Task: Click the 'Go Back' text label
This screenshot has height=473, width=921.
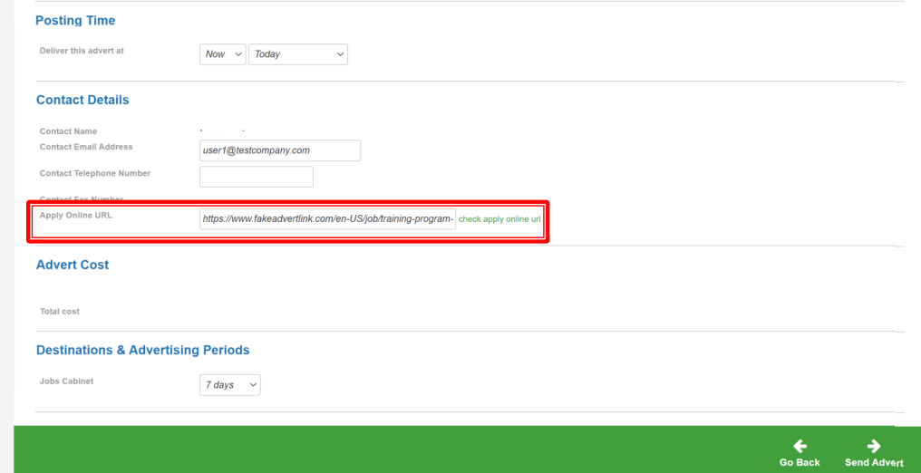Action: coord(800,462)
